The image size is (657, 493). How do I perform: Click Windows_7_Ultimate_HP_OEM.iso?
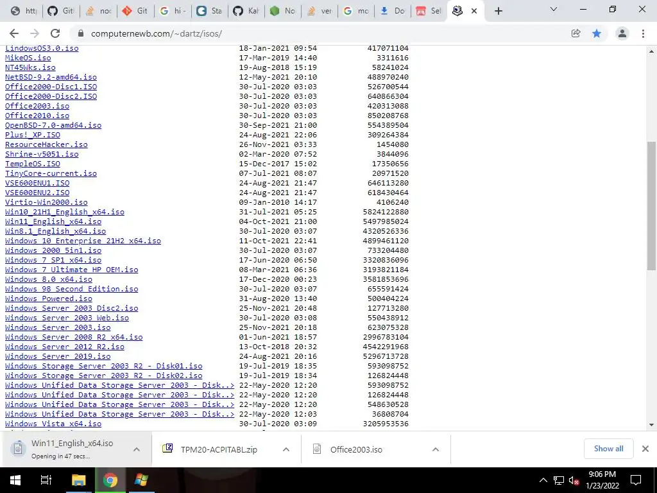72,270
